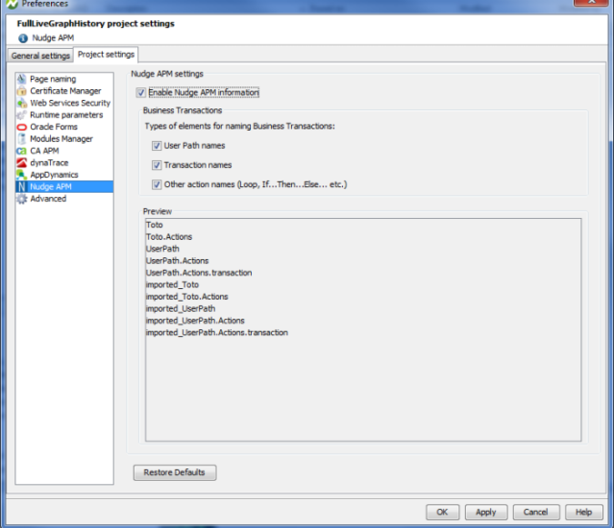This screenshot has width=614, height=528.
Task: Click the Preferences window app icon
Action: 12,4
